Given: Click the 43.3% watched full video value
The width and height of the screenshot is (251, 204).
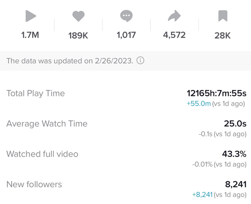Looking at the screenshot, I should point(234,154).
